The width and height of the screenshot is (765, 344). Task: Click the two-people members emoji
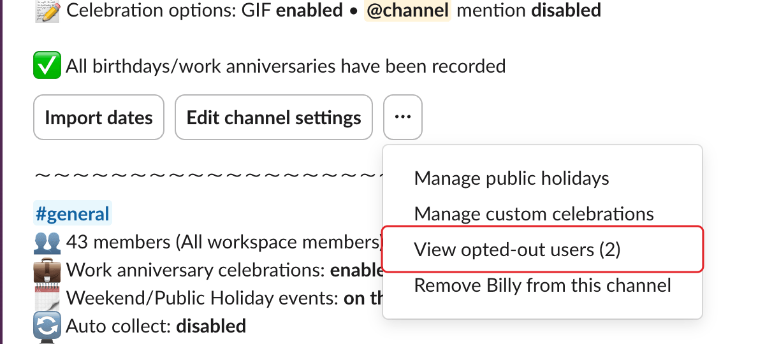click(47, 242)
